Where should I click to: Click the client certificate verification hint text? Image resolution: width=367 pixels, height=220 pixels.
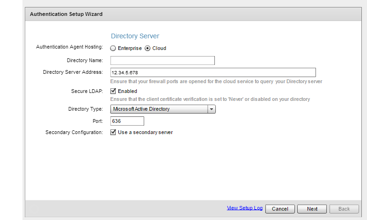click(x=210, y=99)
